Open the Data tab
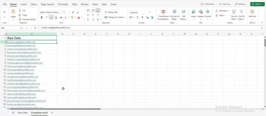Screen dimensions: 266x116 pos(74,4)
